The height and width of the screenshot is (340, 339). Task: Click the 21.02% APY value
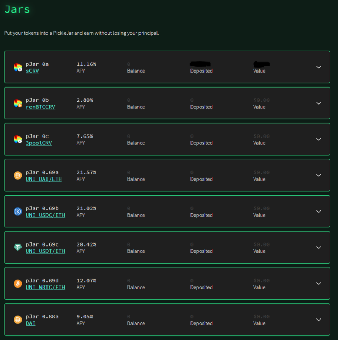coord(86,208)
